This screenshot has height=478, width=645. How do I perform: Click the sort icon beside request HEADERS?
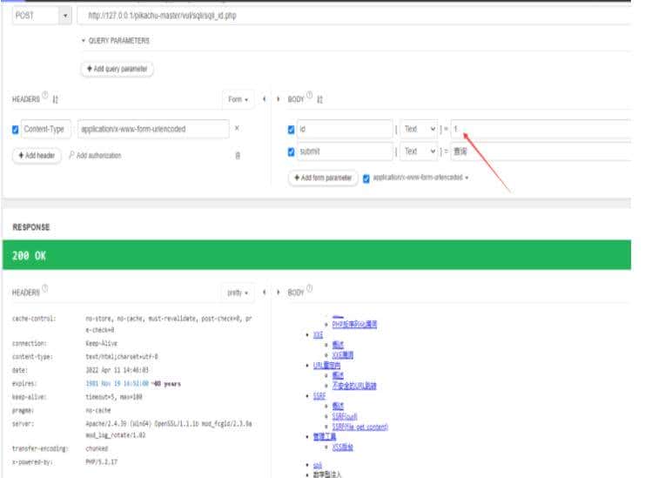(56, 99)
